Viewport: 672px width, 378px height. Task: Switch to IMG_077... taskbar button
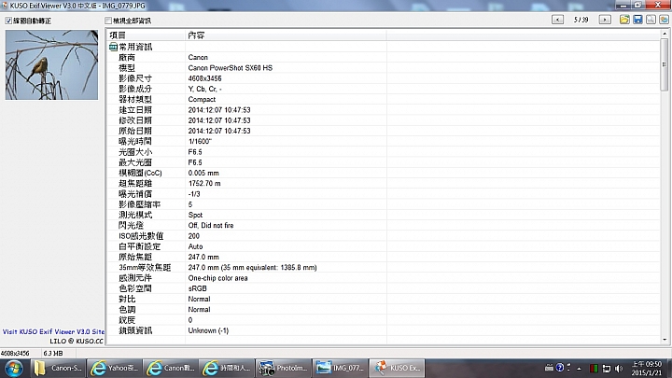340,368
